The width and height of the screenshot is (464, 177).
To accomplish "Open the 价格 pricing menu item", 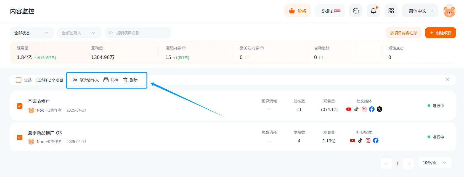I will [x=298, y=11].
